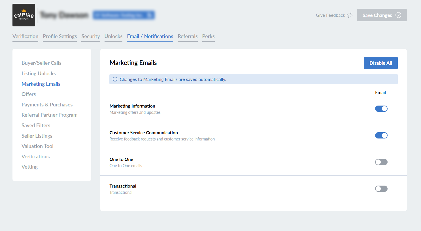This screenshot has height=231, width=421.
Task: Click the checkmark icon in Save Changes
Action: (x=398, y=15)
